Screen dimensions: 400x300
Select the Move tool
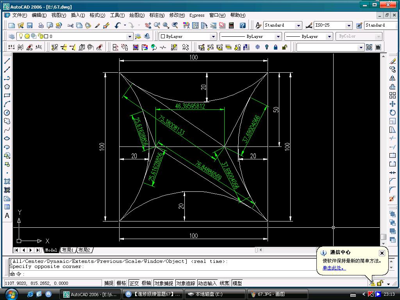393,104
